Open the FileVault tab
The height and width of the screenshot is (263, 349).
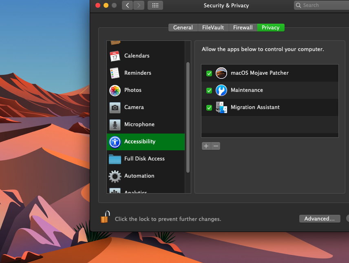(213, 28)
